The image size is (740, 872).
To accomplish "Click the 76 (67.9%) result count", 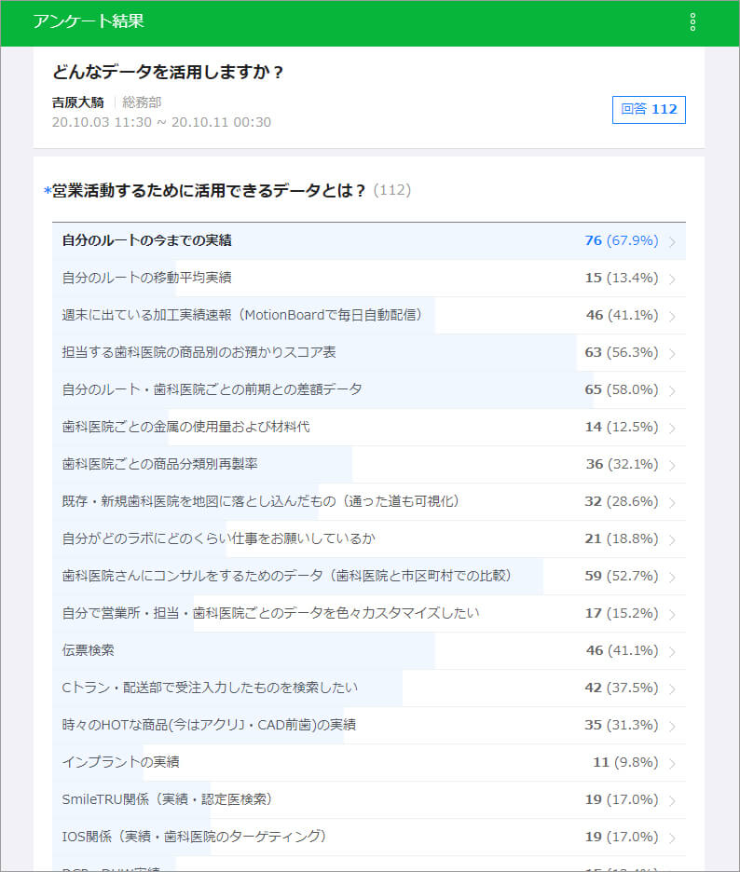I will click(621, 240).
